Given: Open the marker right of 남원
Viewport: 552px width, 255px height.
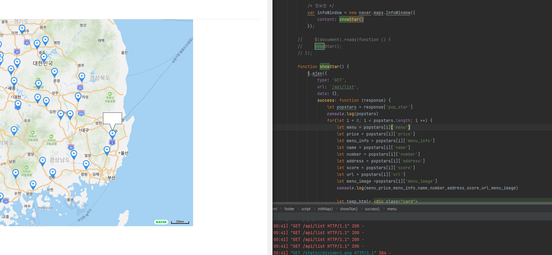Looking at the screenshot, I should point(43,161).
